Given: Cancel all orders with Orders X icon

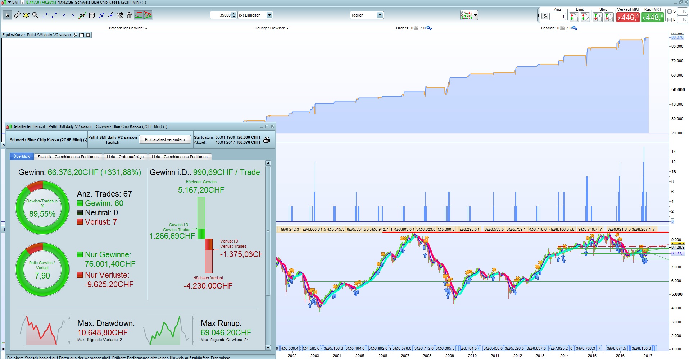Looking at the screenshot, I should [416, 28].
